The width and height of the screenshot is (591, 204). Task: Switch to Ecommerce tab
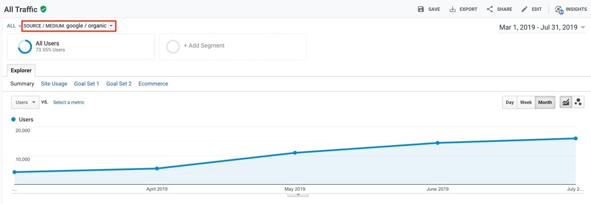click(x=153, y=84)
